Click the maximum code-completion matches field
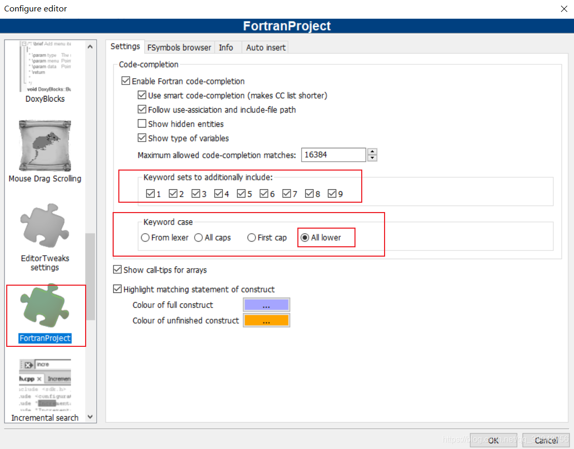Image resolution: width=574 pixels, height=449 pixels. point(333,155)
